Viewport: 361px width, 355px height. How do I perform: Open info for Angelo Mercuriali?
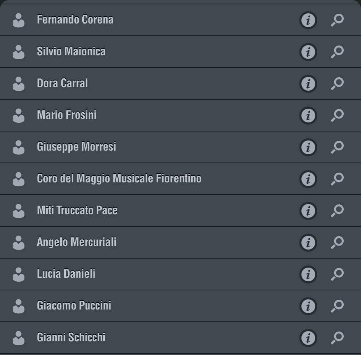point(308,243)
